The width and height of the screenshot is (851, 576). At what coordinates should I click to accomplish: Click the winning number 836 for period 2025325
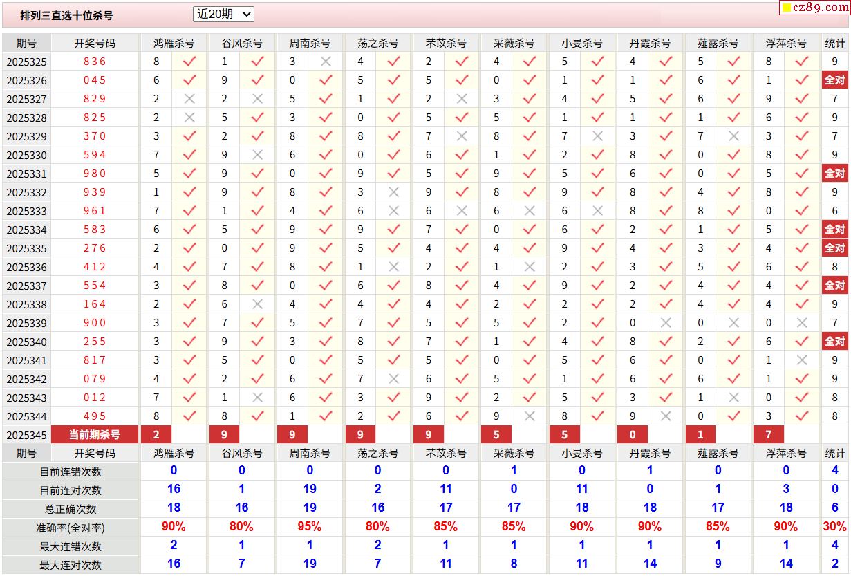point(95,62)
